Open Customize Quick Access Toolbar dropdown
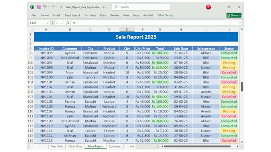The height and width of the screenshot is (152, 271). (x=61, y=7)
